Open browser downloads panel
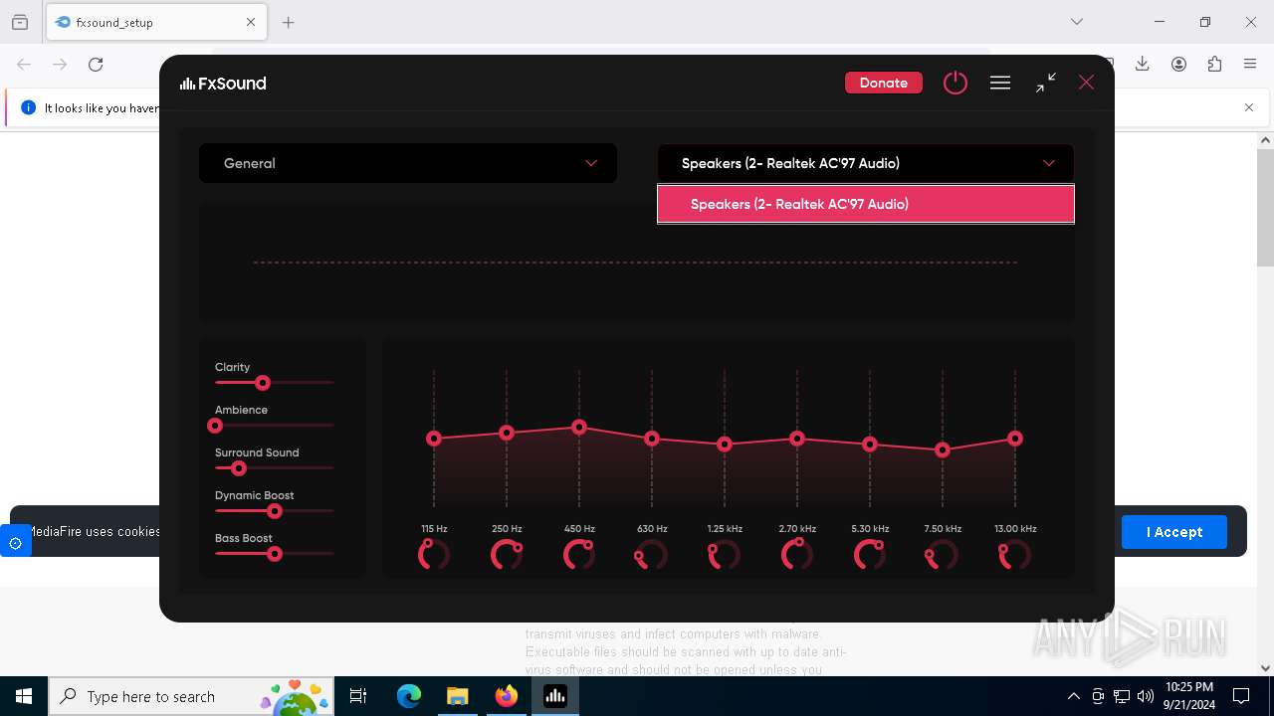 pos(1143,64)
